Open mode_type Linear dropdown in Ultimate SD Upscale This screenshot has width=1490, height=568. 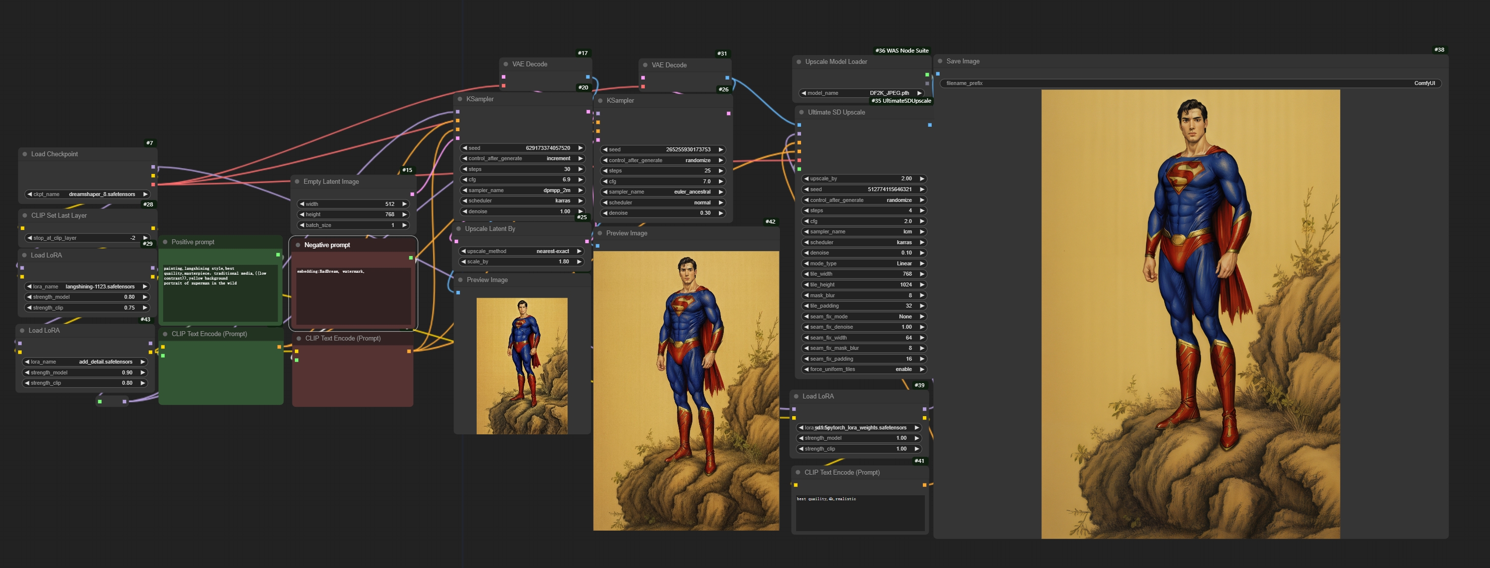point(864,263)
